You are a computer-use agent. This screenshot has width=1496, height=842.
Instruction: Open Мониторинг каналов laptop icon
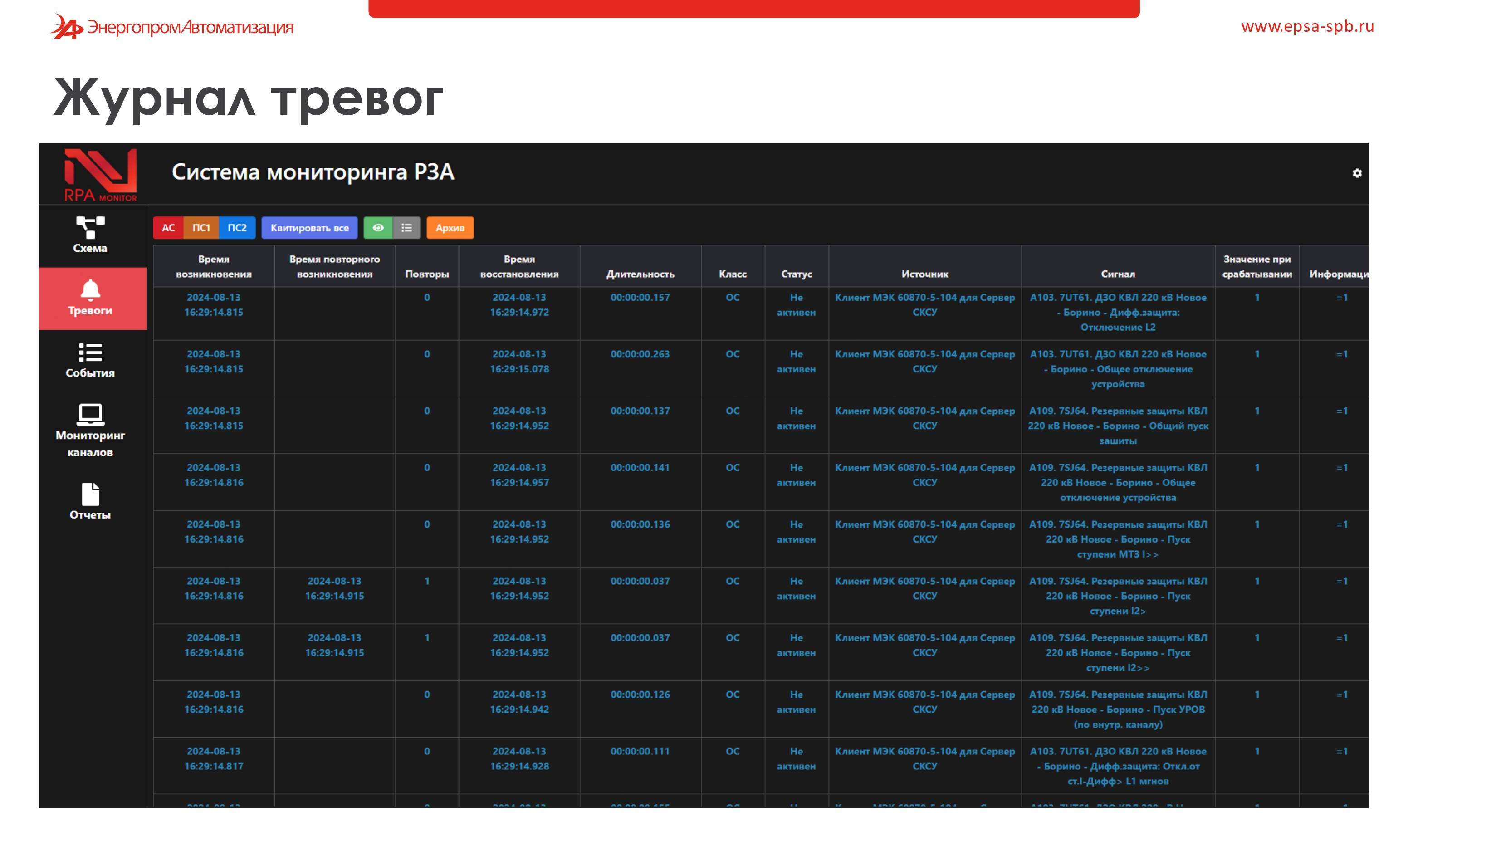tap(90, 415)
